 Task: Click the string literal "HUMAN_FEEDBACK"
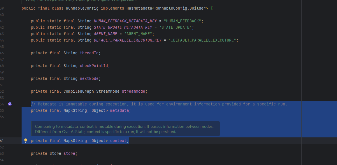pyautogui.click(x=182, y=21)
